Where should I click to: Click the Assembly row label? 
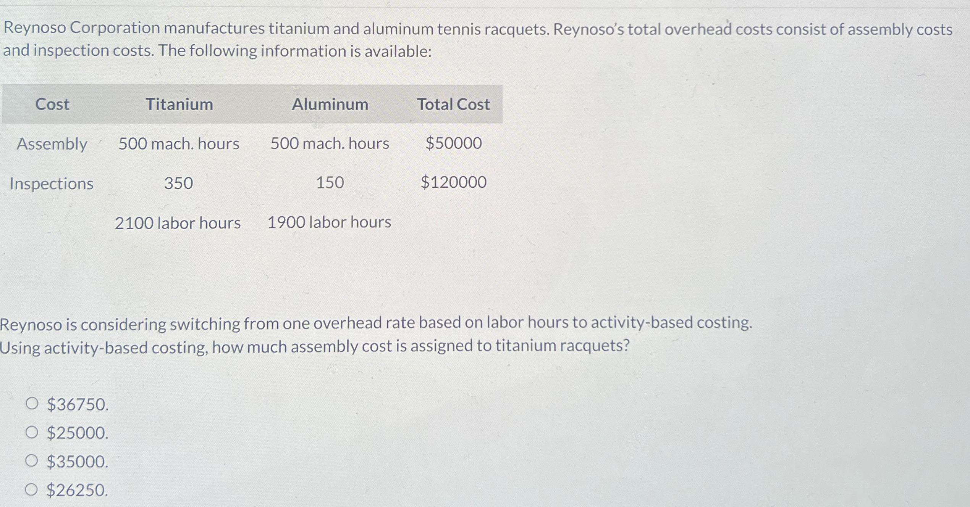click(52, 144)
